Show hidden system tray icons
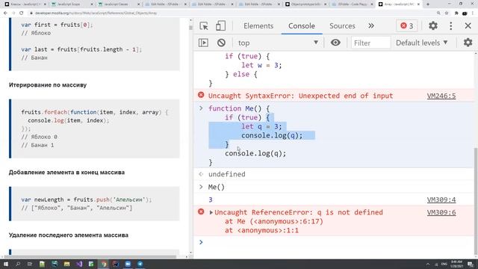This screenshot has height=269, width=478. pyautogui.click(x=428, y=264)
